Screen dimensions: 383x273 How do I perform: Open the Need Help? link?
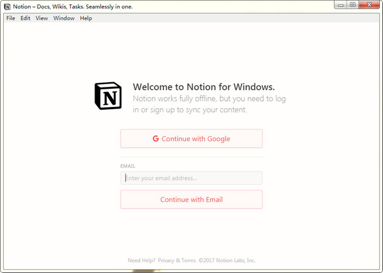click(141, 260)
